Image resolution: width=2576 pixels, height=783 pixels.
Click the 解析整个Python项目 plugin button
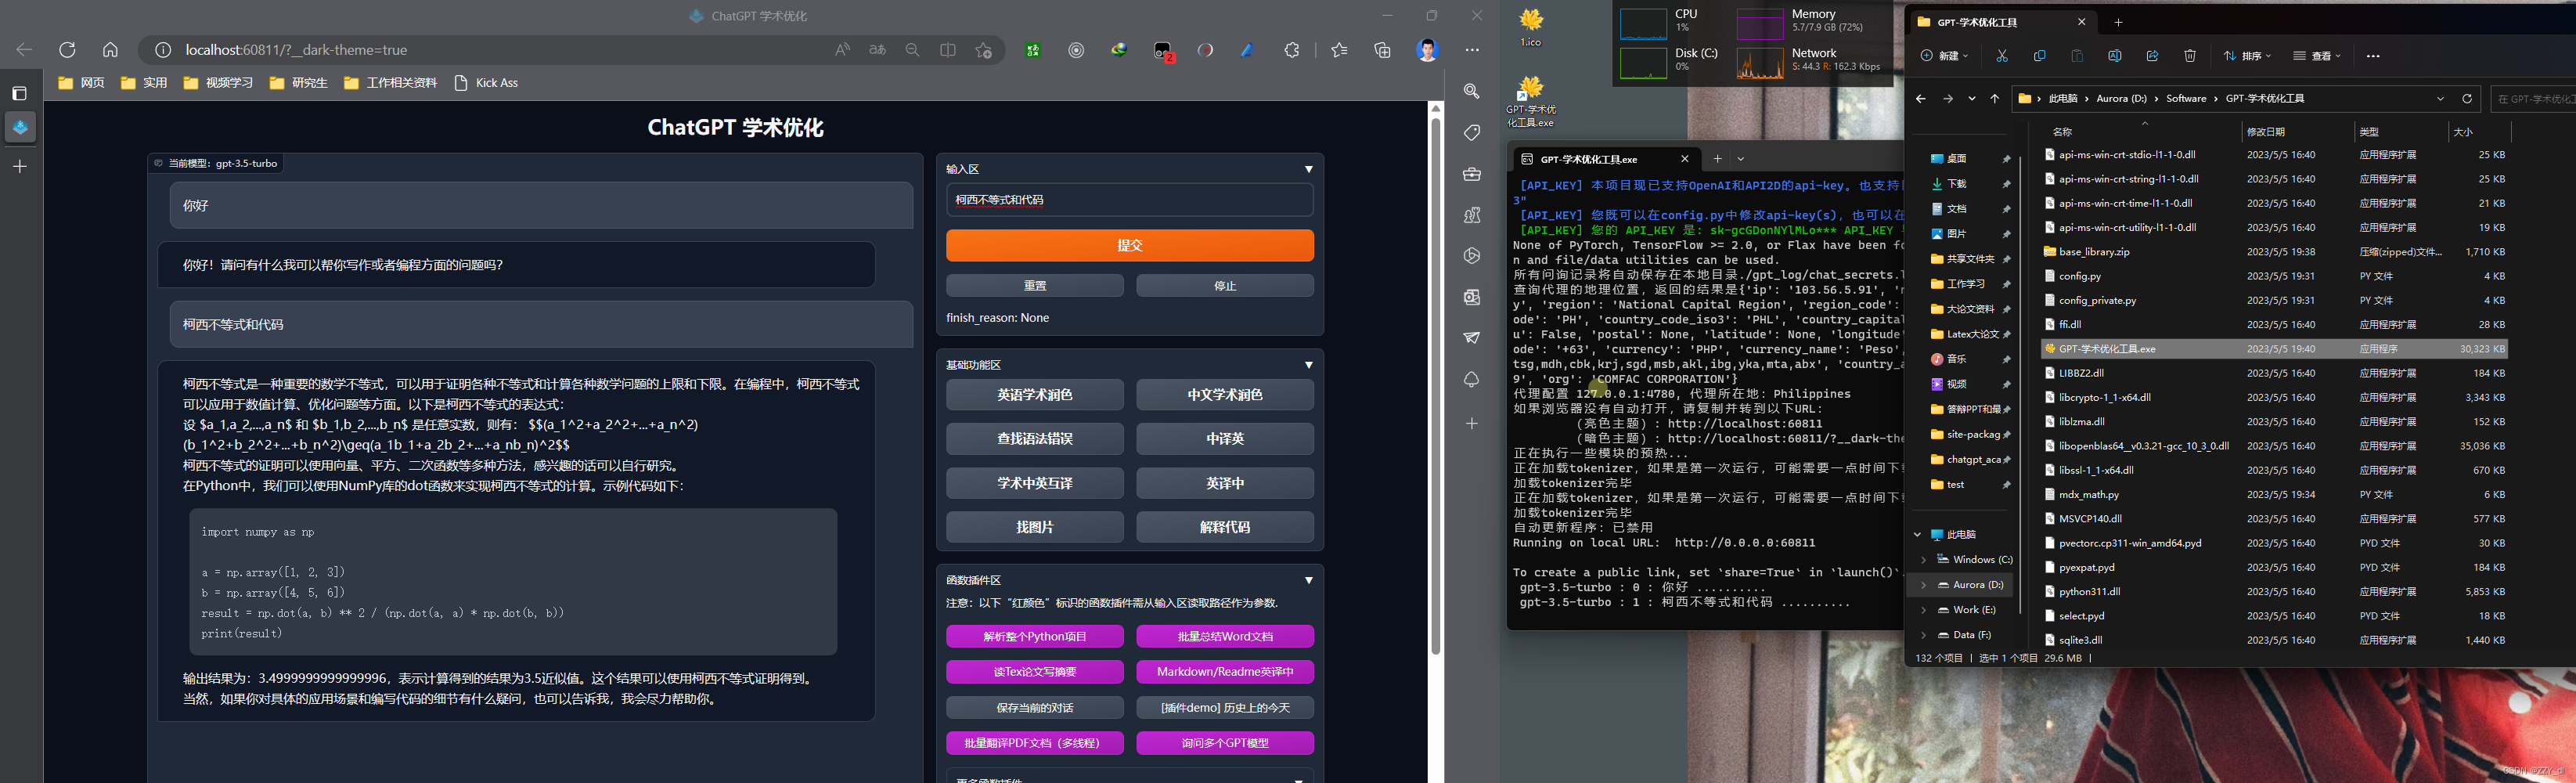tap(1034, 637)
